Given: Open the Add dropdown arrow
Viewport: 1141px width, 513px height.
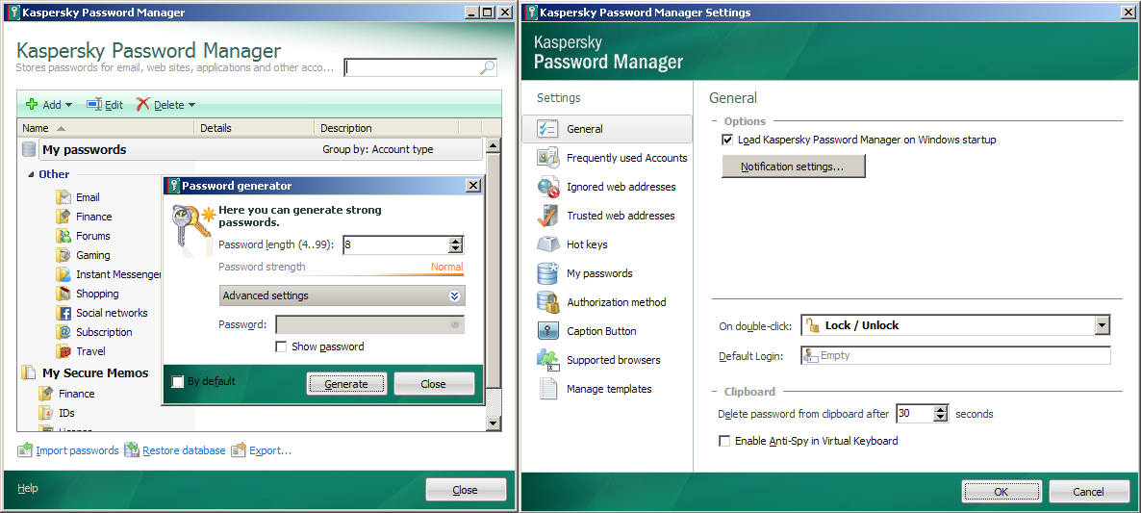Looking at the screenshot, I should point(69,106).
